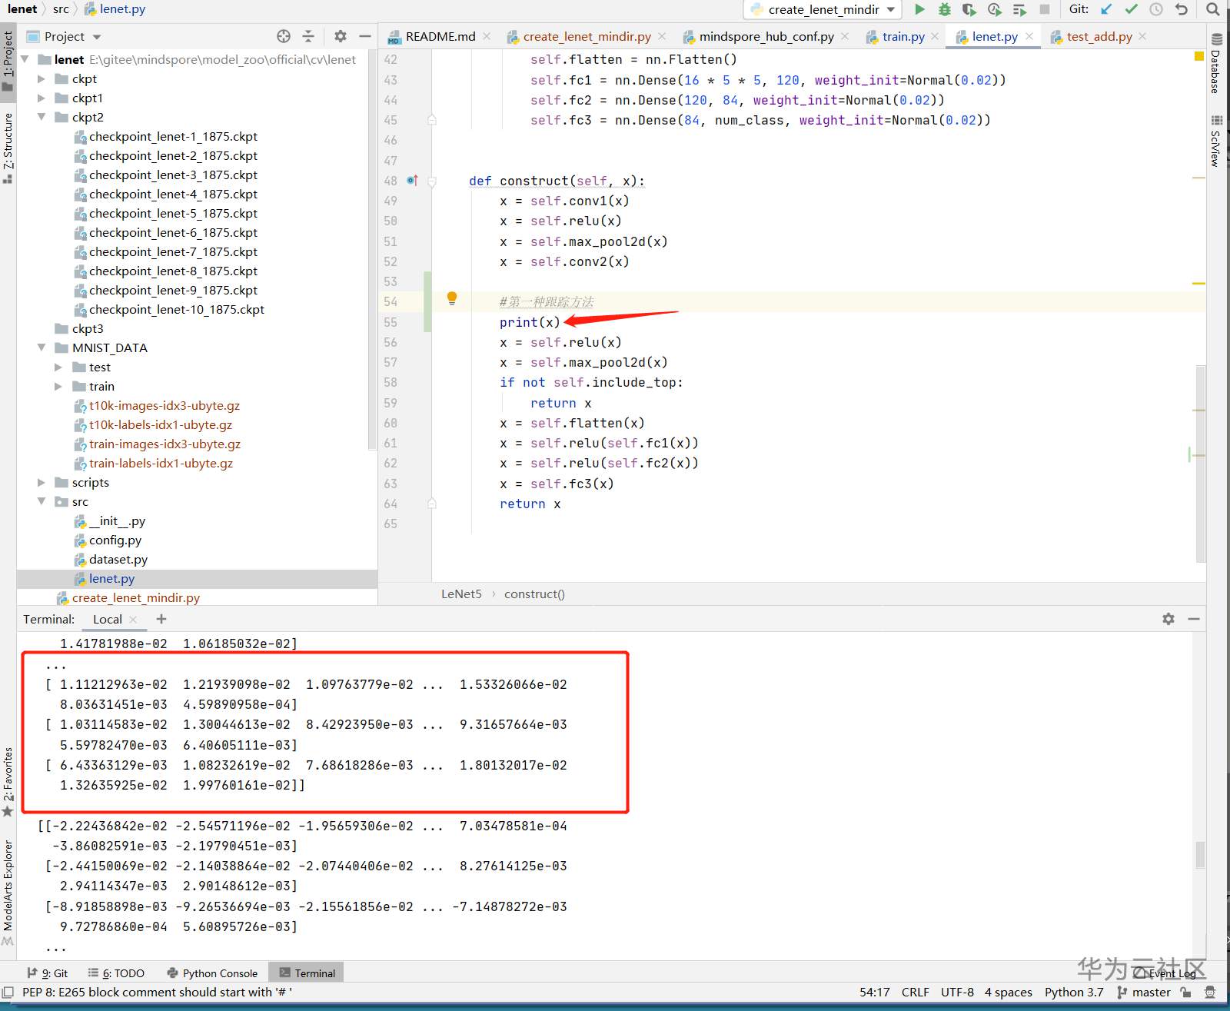Click the gray Stop button in toolbar

coord(1045,9)
